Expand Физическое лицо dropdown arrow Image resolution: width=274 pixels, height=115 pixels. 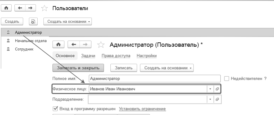pos(210,89)
